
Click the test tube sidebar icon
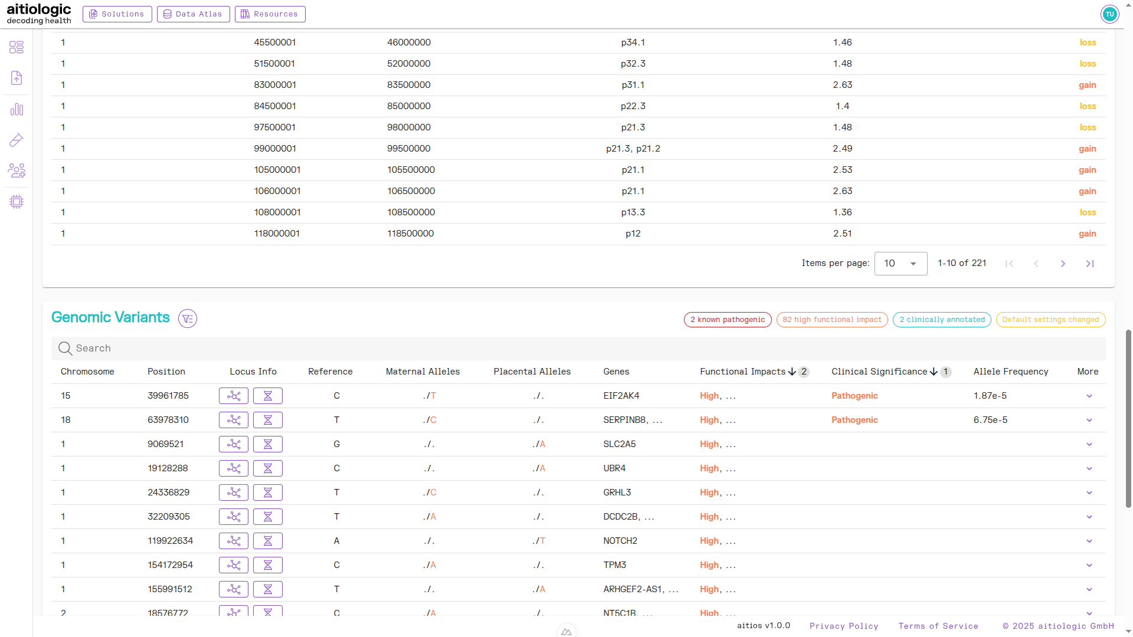[17, 140]
